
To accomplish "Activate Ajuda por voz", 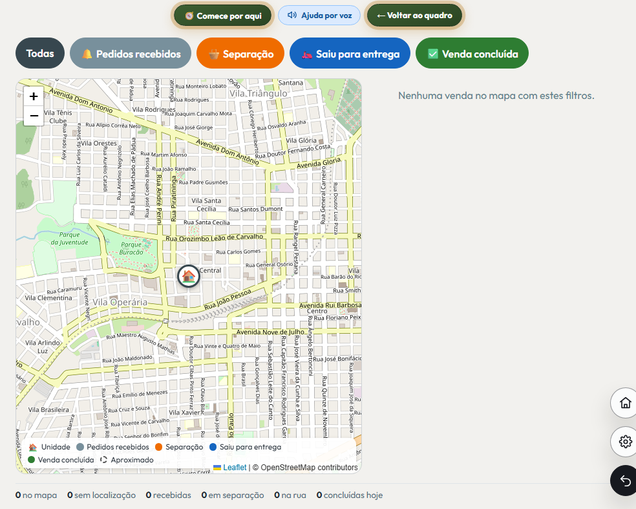I will pos(319,16).
